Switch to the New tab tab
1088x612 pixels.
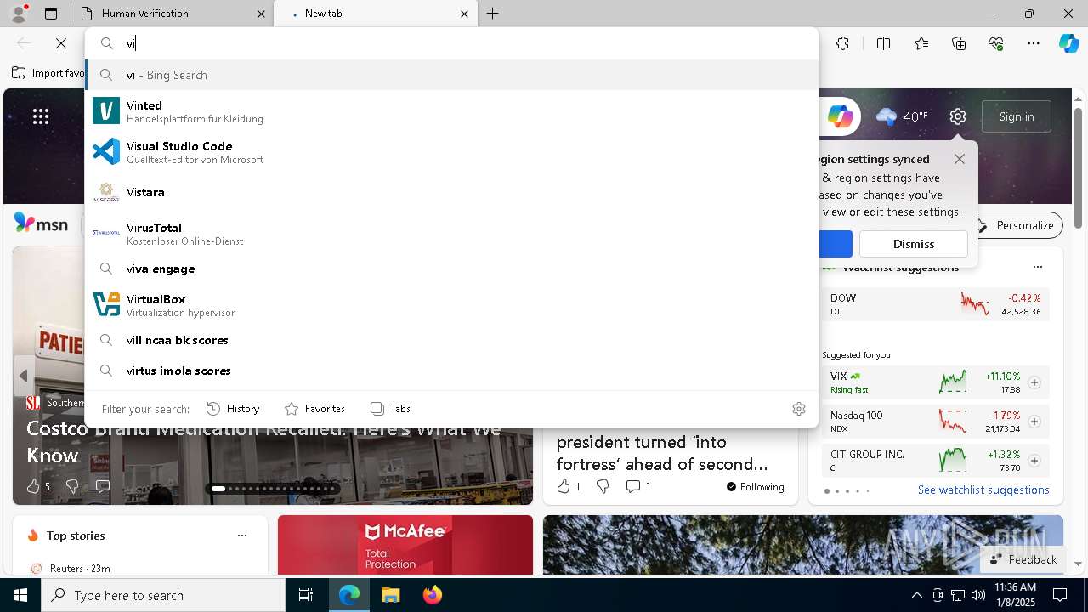(x=374, y=14)
